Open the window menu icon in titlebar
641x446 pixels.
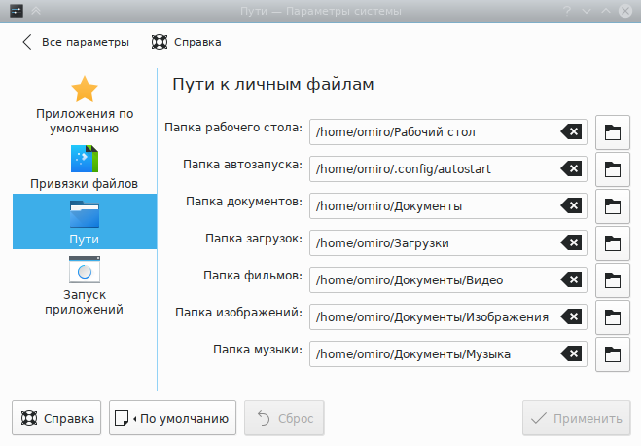[x=12, y=11]
